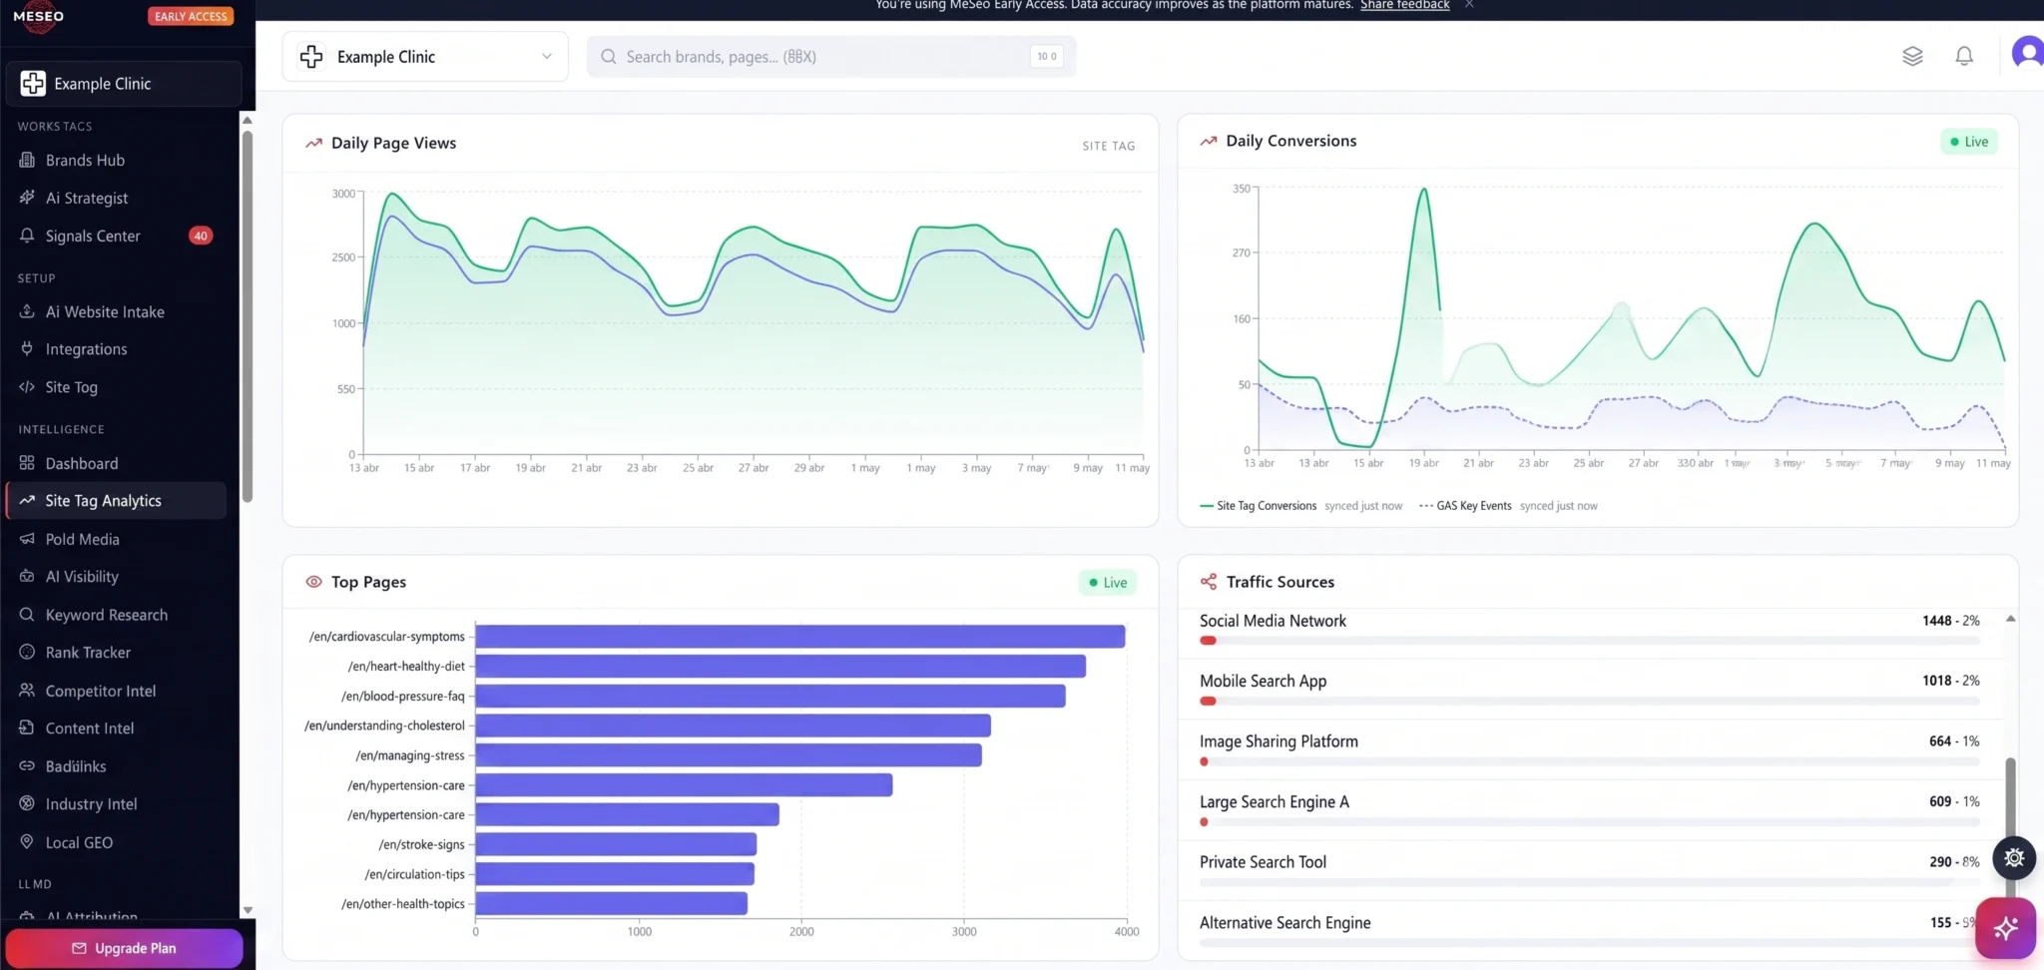Screen dimensions: 2044x970
Task: Click the Traffic Sources panel scrollbar
Action: 2010,798
